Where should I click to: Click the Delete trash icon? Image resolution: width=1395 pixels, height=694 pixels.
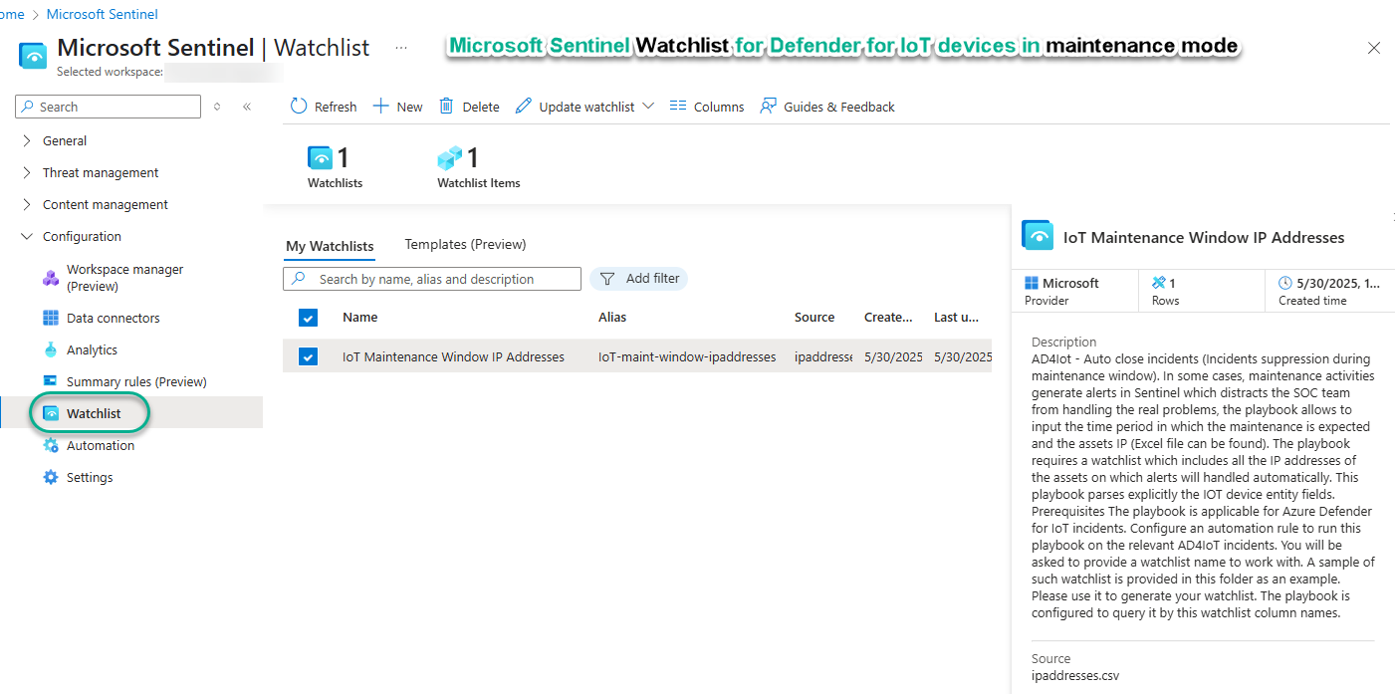pyautogui.click(x=447, y=107)
